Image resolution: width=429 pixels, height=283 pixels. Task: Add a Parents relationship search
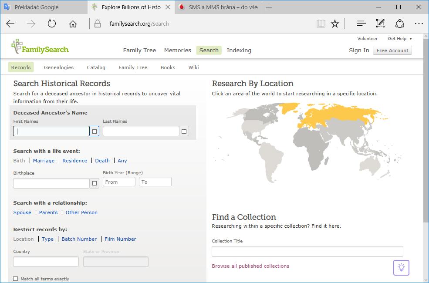pyautogui.click(x=48, y=212)
